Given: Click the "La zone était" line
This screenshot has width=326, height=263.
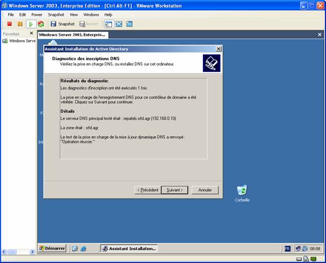Looking at the screenshot, I should point(79,128).
